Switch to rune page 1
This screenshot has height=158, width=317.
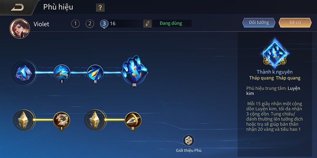click(x=75, y=24)
